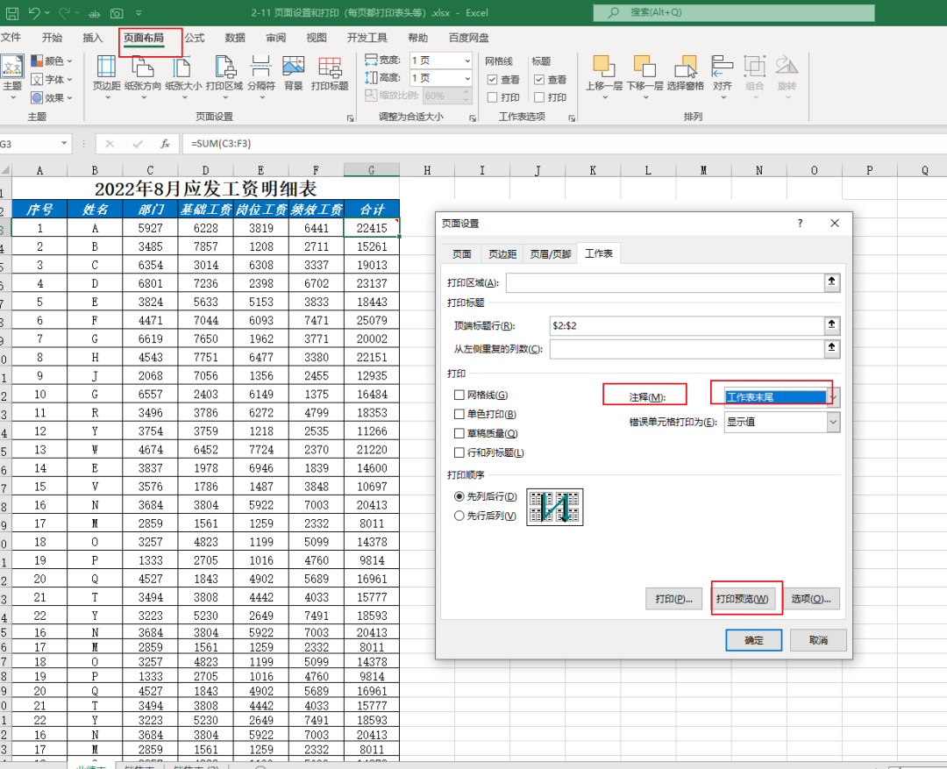Open the 选择窗格 selection pane
947x769 pixels.
coord(686,74)
